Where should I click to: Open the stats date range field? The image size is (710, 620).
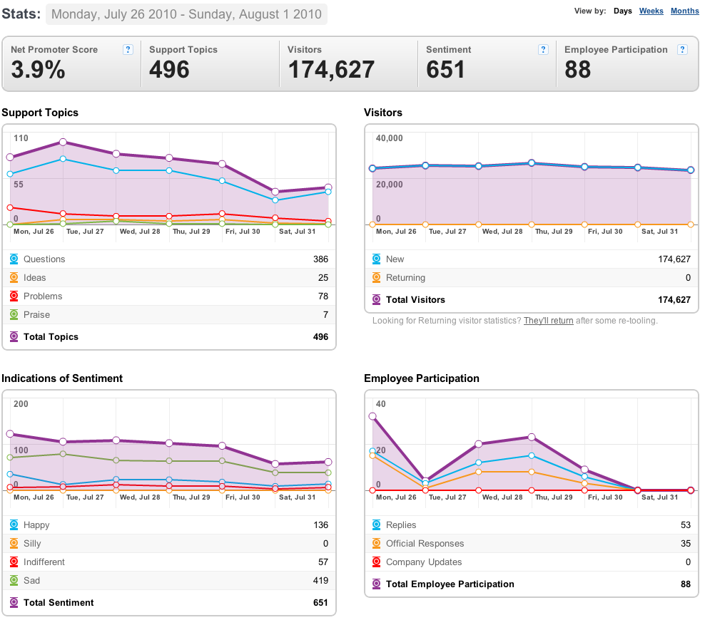pyautogui.click(x=186, y=14)
